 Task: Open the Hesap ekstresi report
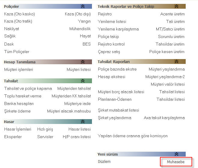(111, 77)
